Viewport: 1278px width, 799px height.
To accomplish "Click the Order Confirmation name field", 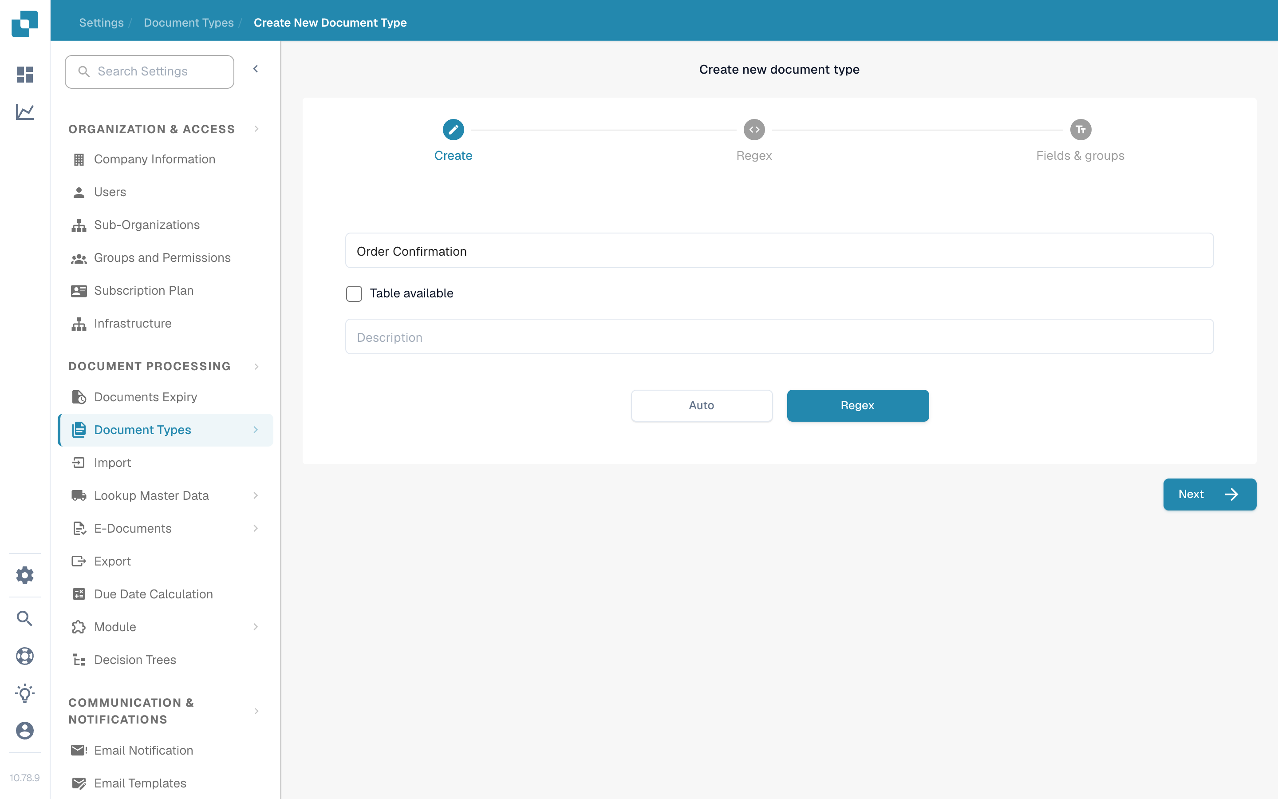I will [x=780, y=250].
